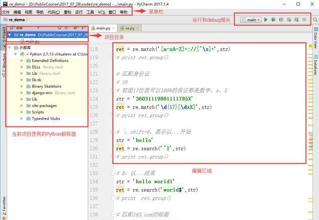Click the grey Stop square icon
Screen dimensions: 319x220
(x=305, y=20)
